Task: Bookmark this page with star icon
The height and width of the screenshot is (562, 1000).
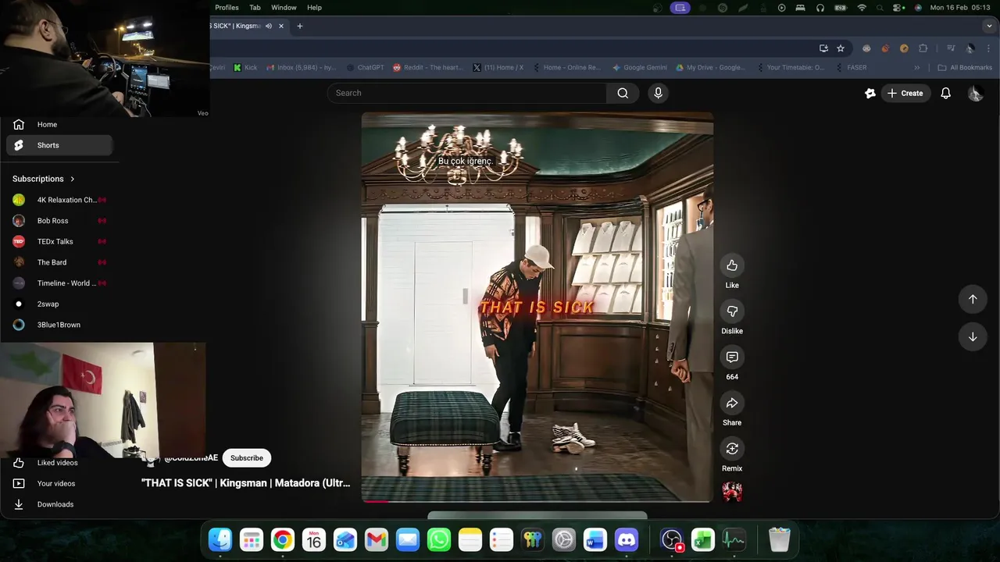Action: 841,48
